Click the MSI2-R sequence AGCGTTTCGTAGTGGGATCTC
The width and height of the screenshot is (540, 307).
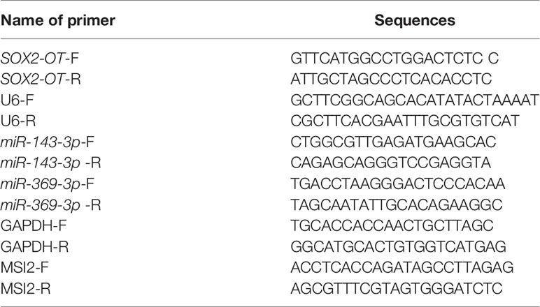[397, 288]
